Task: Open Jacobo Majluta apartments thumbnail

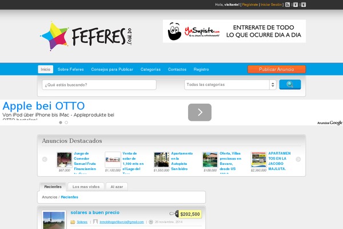Action: click(258, 160)
